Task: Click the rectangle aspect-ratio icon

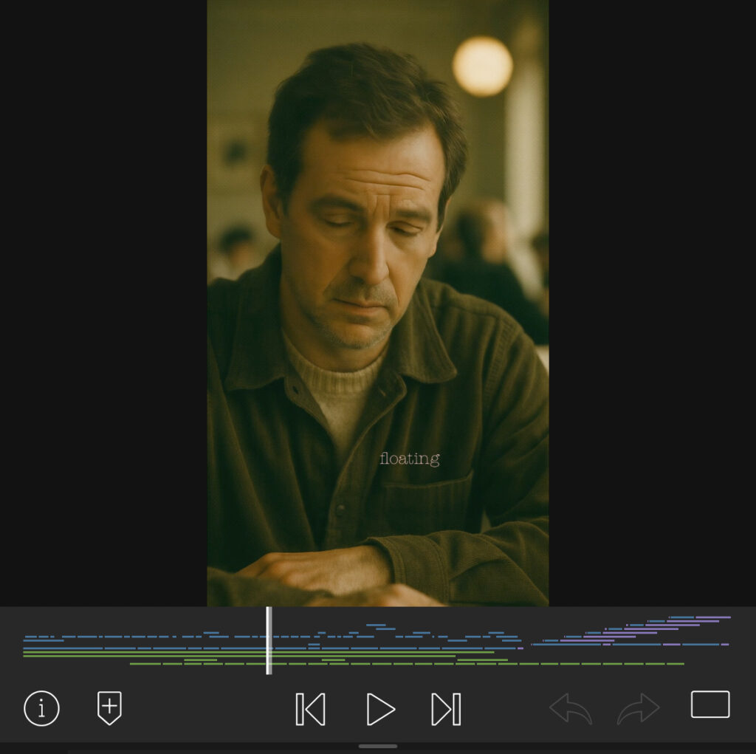Action: (709, 705)
